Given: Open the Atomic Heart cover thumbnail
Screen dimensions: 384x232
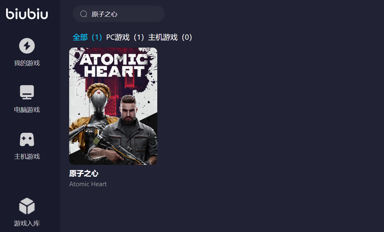Looking at the screenshot, I should (113, 106).
